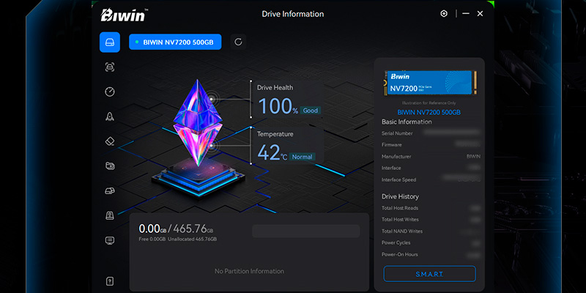Viewport: 586px width, 293px height.
Task: Open the Drive Information sidebar icon
Action: (x=109, y=42)
